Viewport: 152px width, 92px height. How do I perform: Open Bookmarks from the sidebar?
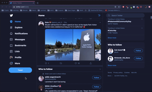(x=18, y=45)
